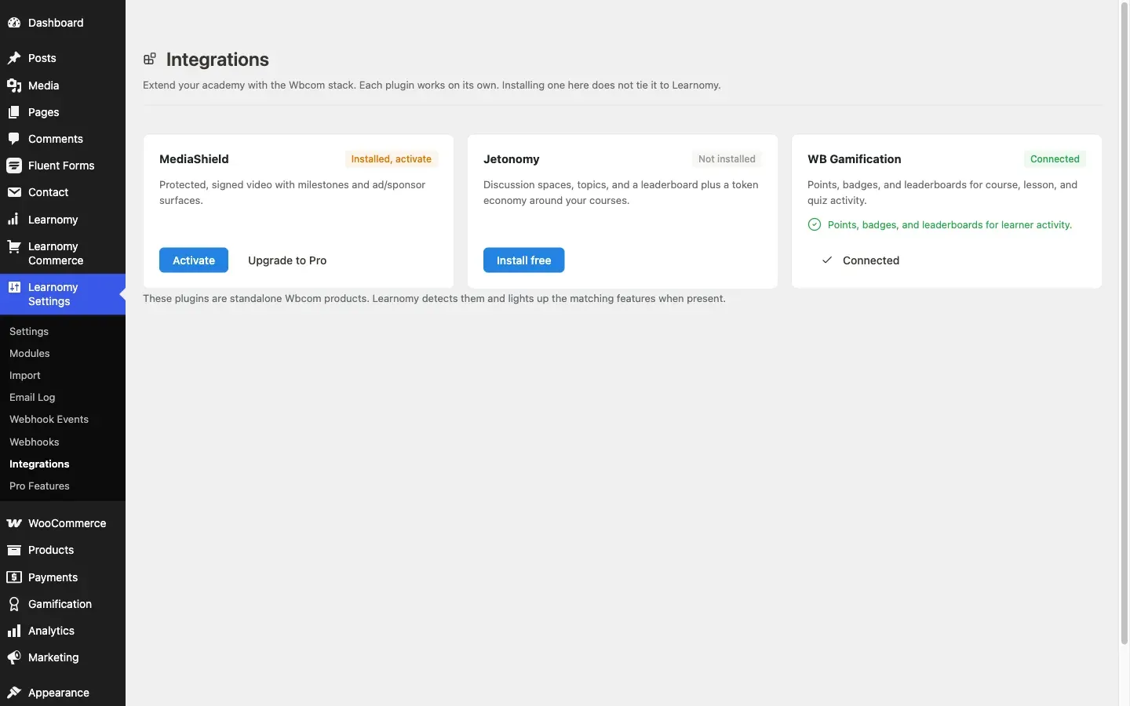Click Install free for Jetonomy

click(523, 260)
